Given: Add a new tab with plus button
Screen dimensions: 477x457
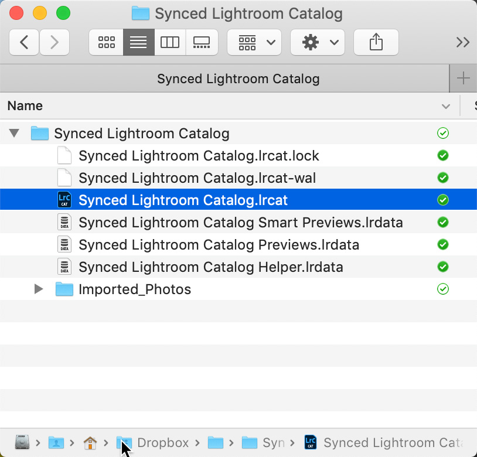Looking at the screenshot, I should (x=463, y=79).
